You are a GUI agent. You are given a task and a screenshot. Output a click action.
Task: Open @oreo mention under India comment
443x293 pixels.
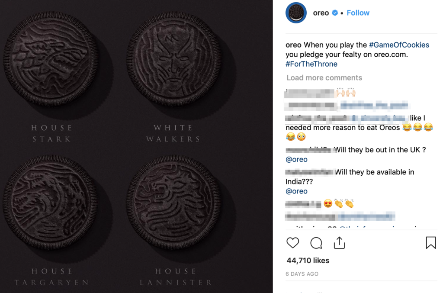(x=296, y=191)
